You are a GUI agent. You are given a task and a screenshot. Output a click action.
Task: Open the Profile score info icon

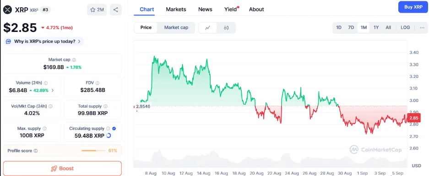[x=36, y=150]
